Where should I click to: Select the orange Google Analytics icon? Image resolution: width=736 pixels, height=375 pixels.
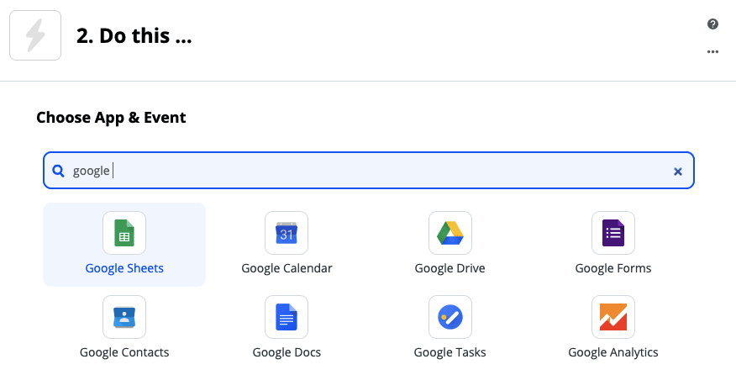613,317
